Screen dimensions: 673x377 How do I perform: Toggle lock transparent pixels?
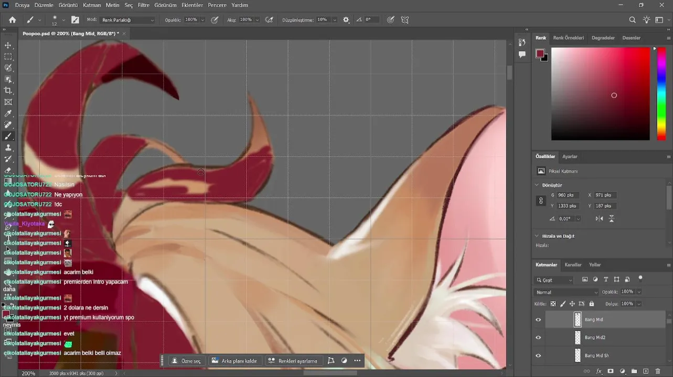pyautogui.click(x=553, y=304)
